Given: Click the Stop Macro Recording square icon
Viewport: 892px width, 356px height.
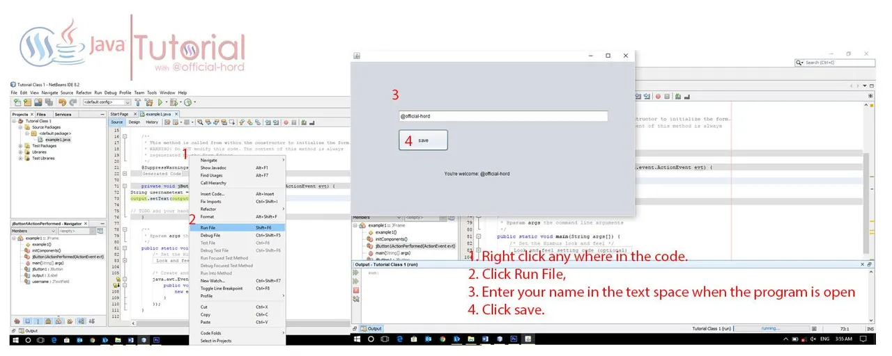Looking at the screenshot, I should click(x=293, y=122).
